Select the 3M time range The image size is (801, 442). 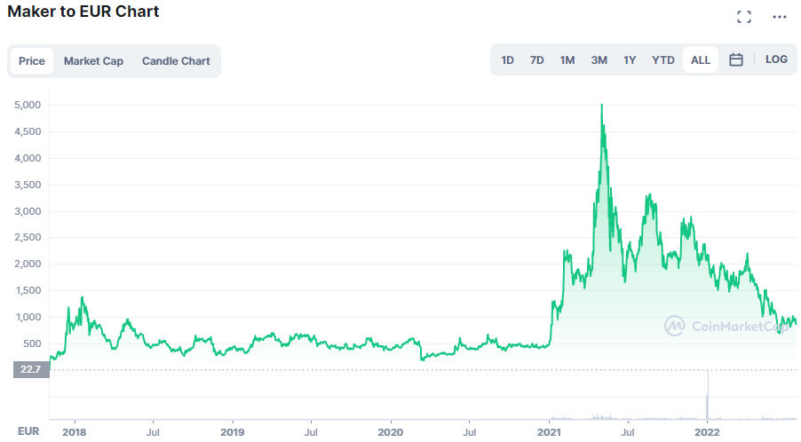click(599, 60)
